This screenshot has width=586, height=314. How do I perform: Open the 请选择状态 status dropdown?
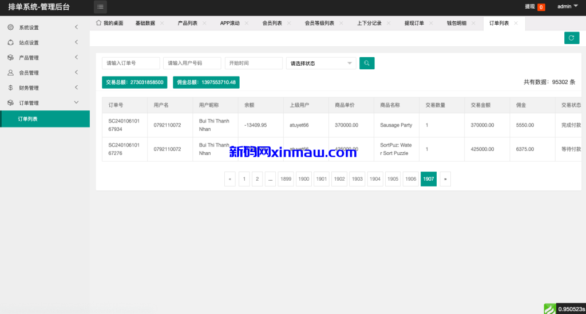click(x=320, y=63)
